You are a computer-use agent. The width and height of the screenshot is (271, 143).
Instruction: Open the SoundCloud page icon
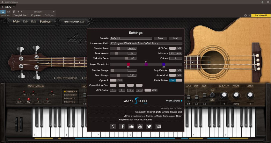pos(131,126)
